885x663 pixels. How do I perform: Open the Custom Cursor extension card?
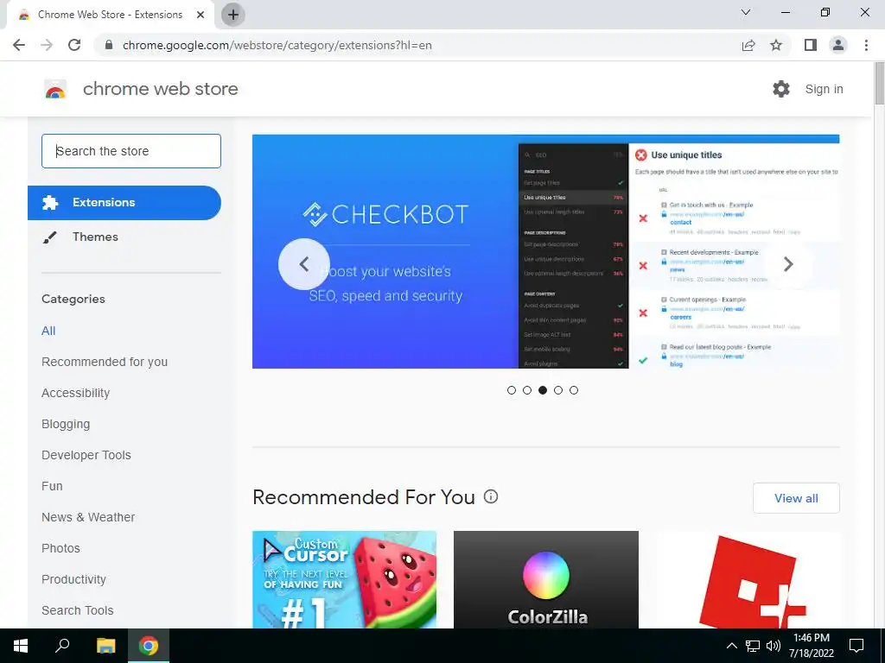click(344, 579)
